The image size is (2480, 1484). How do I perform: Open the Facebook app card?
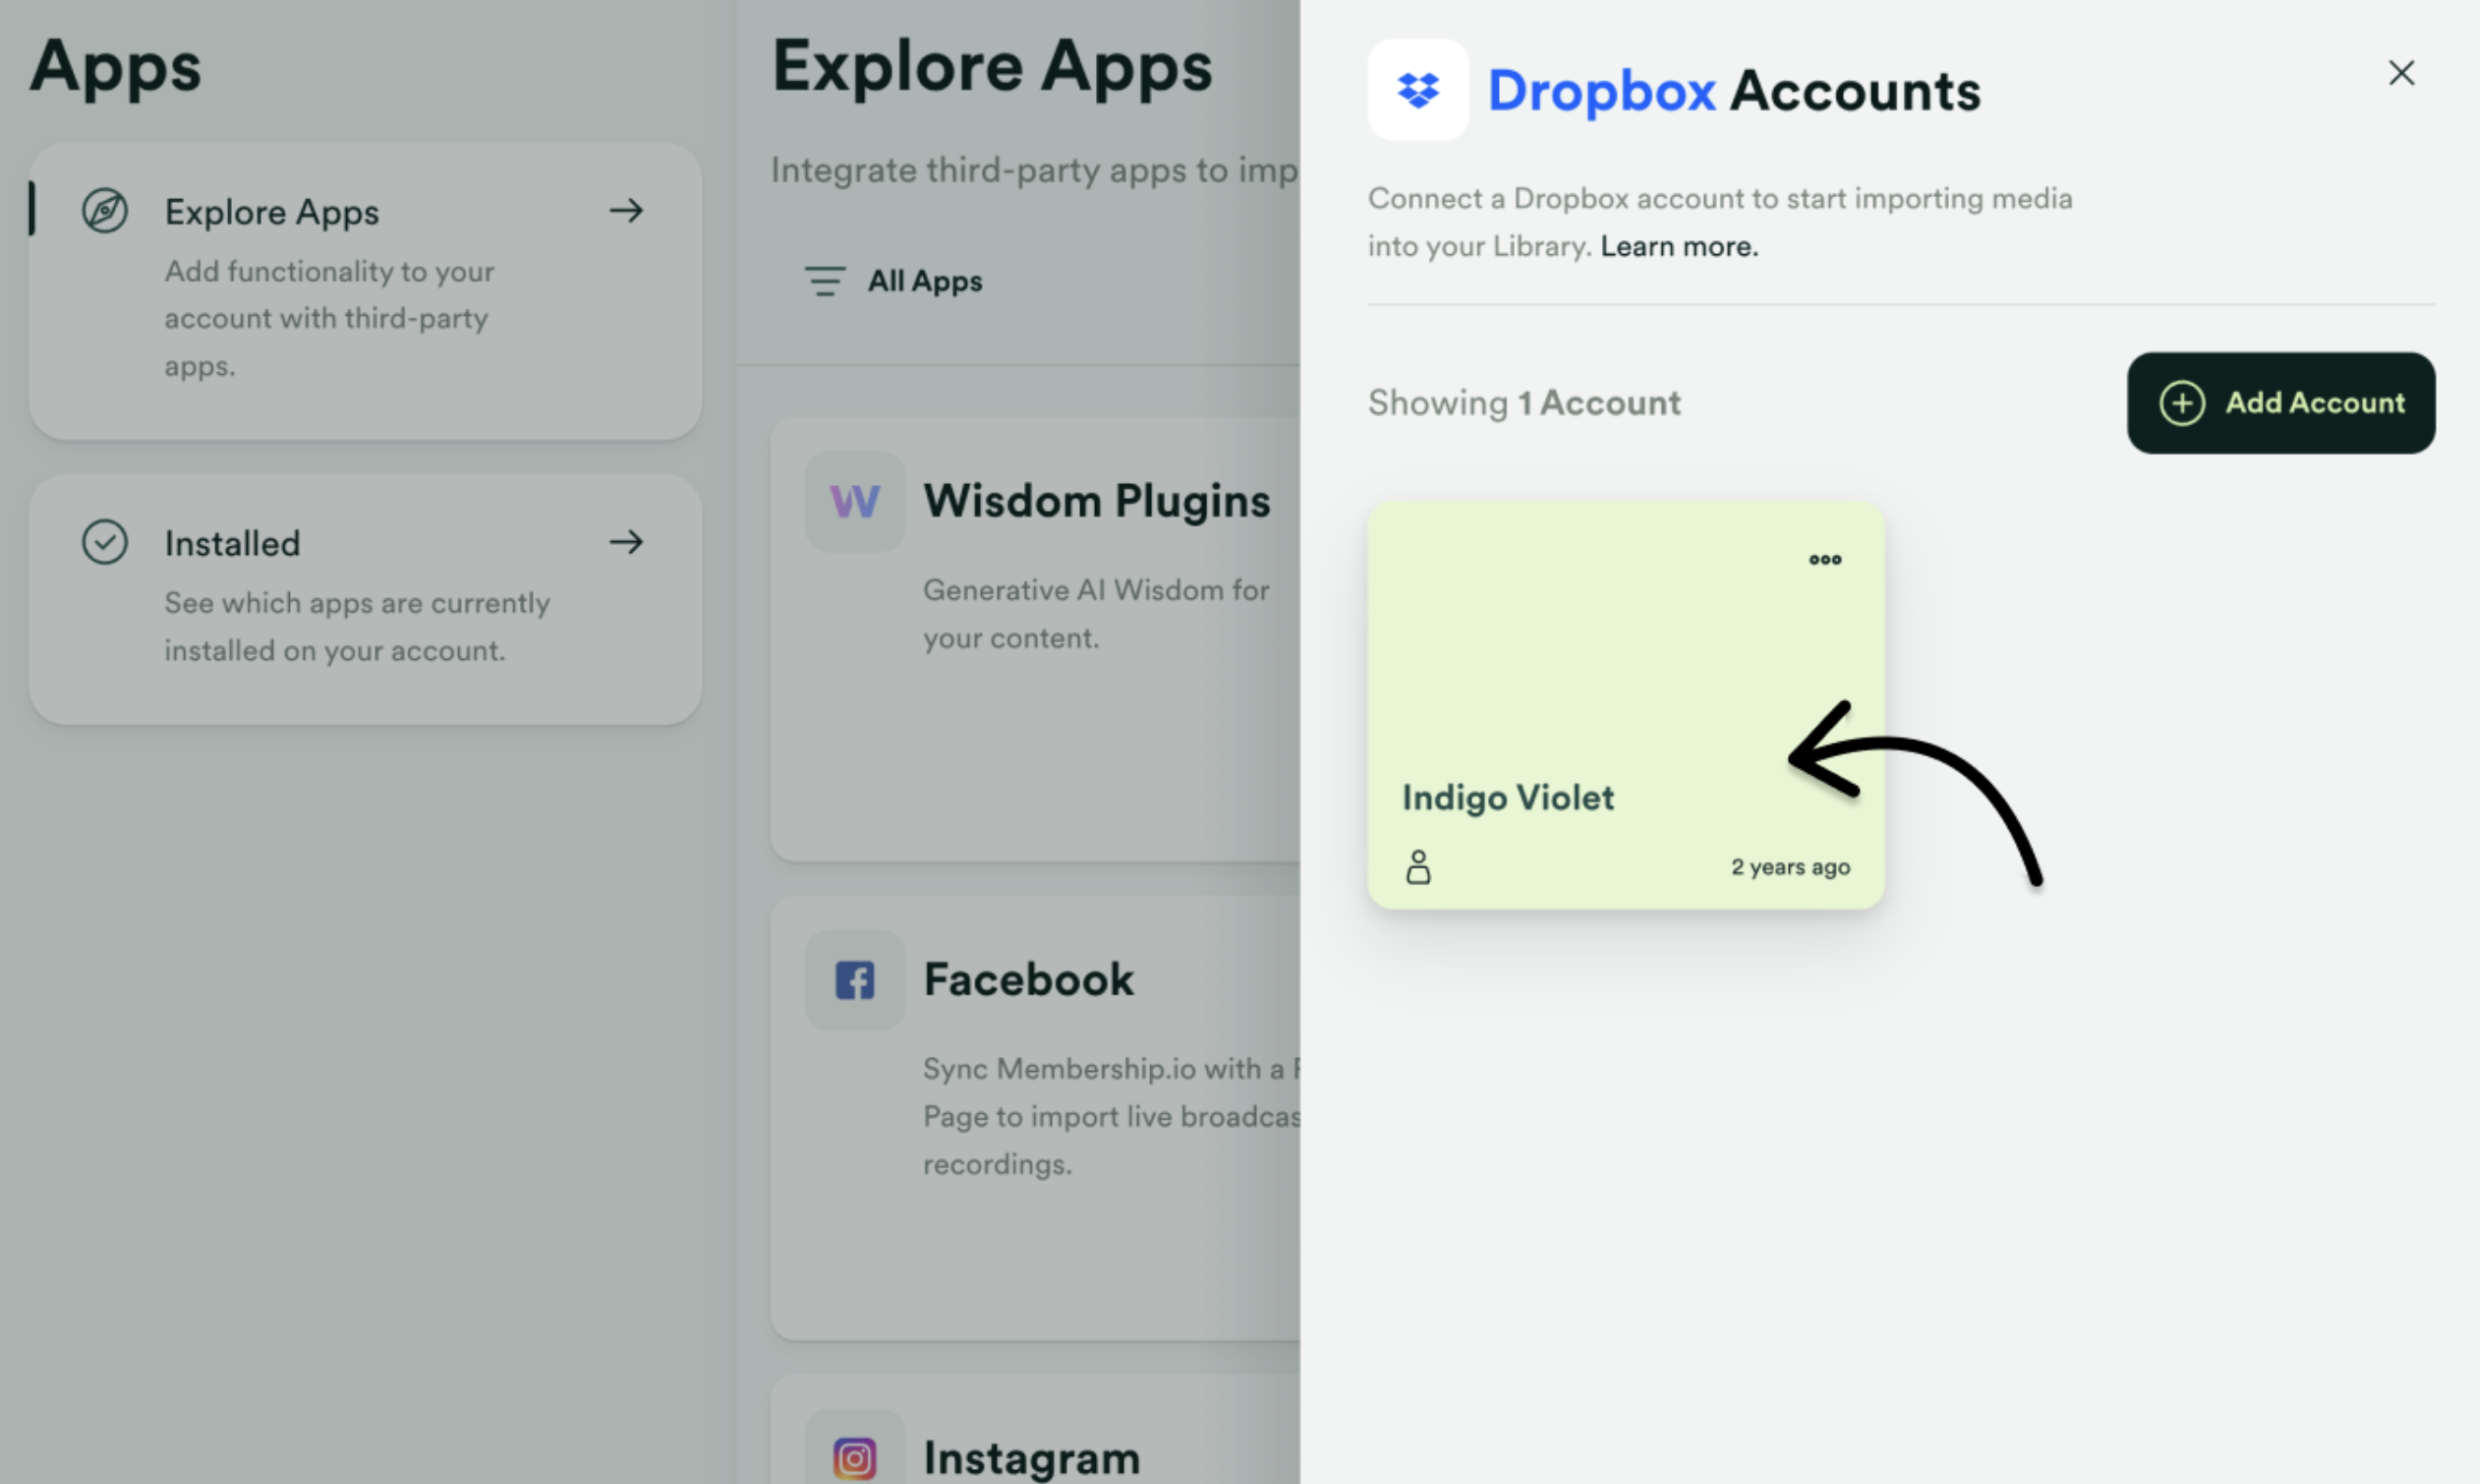[x=1035, y=1117]
